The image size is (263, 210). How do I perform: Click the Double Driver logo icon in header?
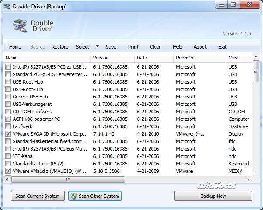tap(20, 26)
